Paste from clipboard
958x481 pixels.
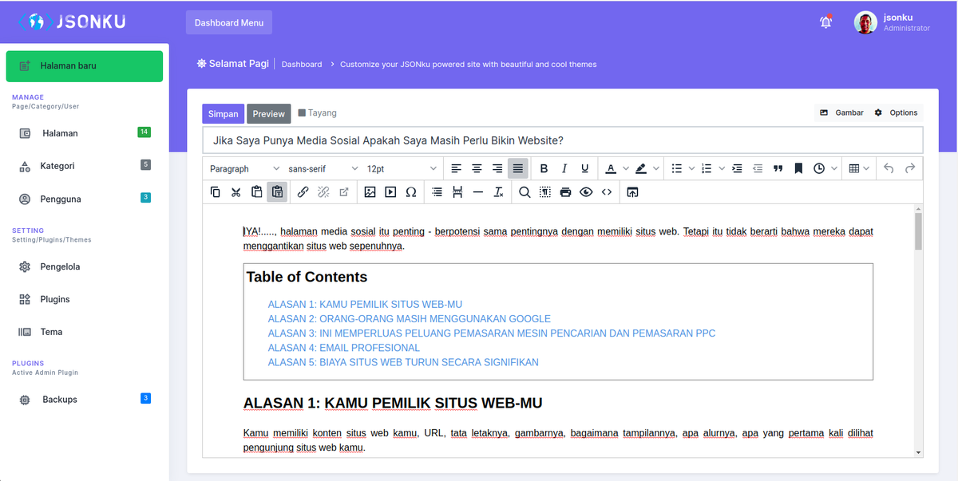256,191
